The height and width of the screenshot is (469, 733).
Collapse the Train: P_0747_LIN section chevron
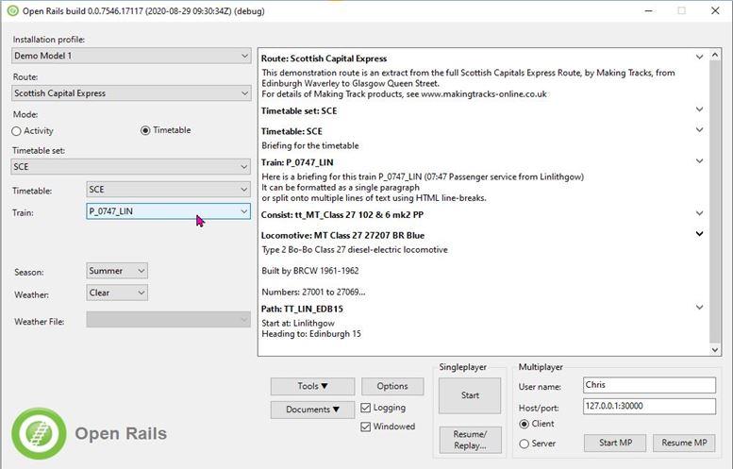(x=699, y=161)
